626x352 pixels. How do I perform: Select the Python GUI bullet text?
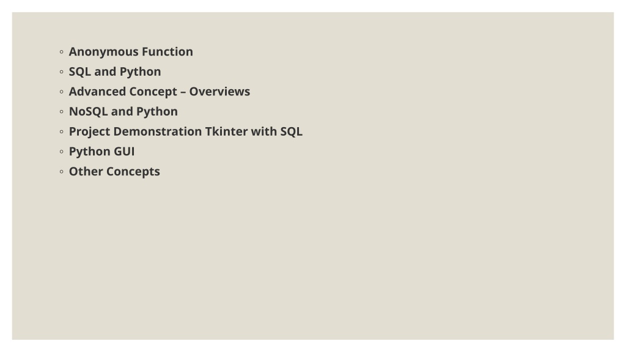(102, 152)
